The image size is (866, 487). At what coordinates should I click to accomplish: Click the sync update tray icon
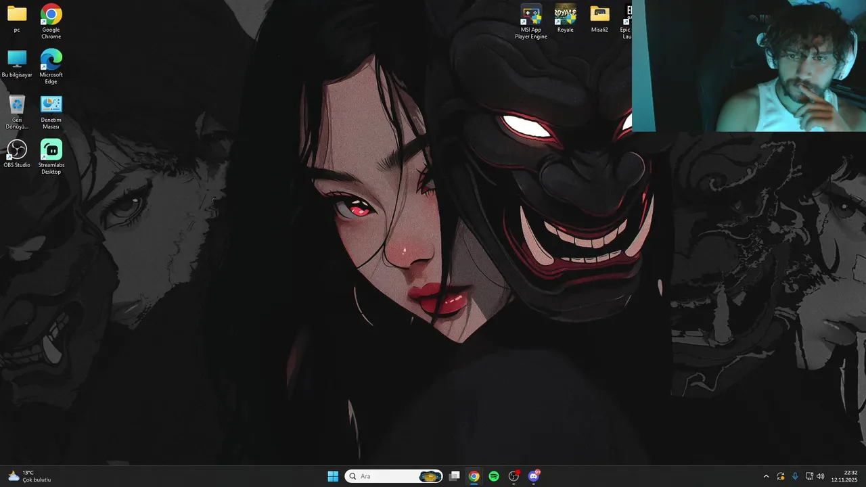781,476
